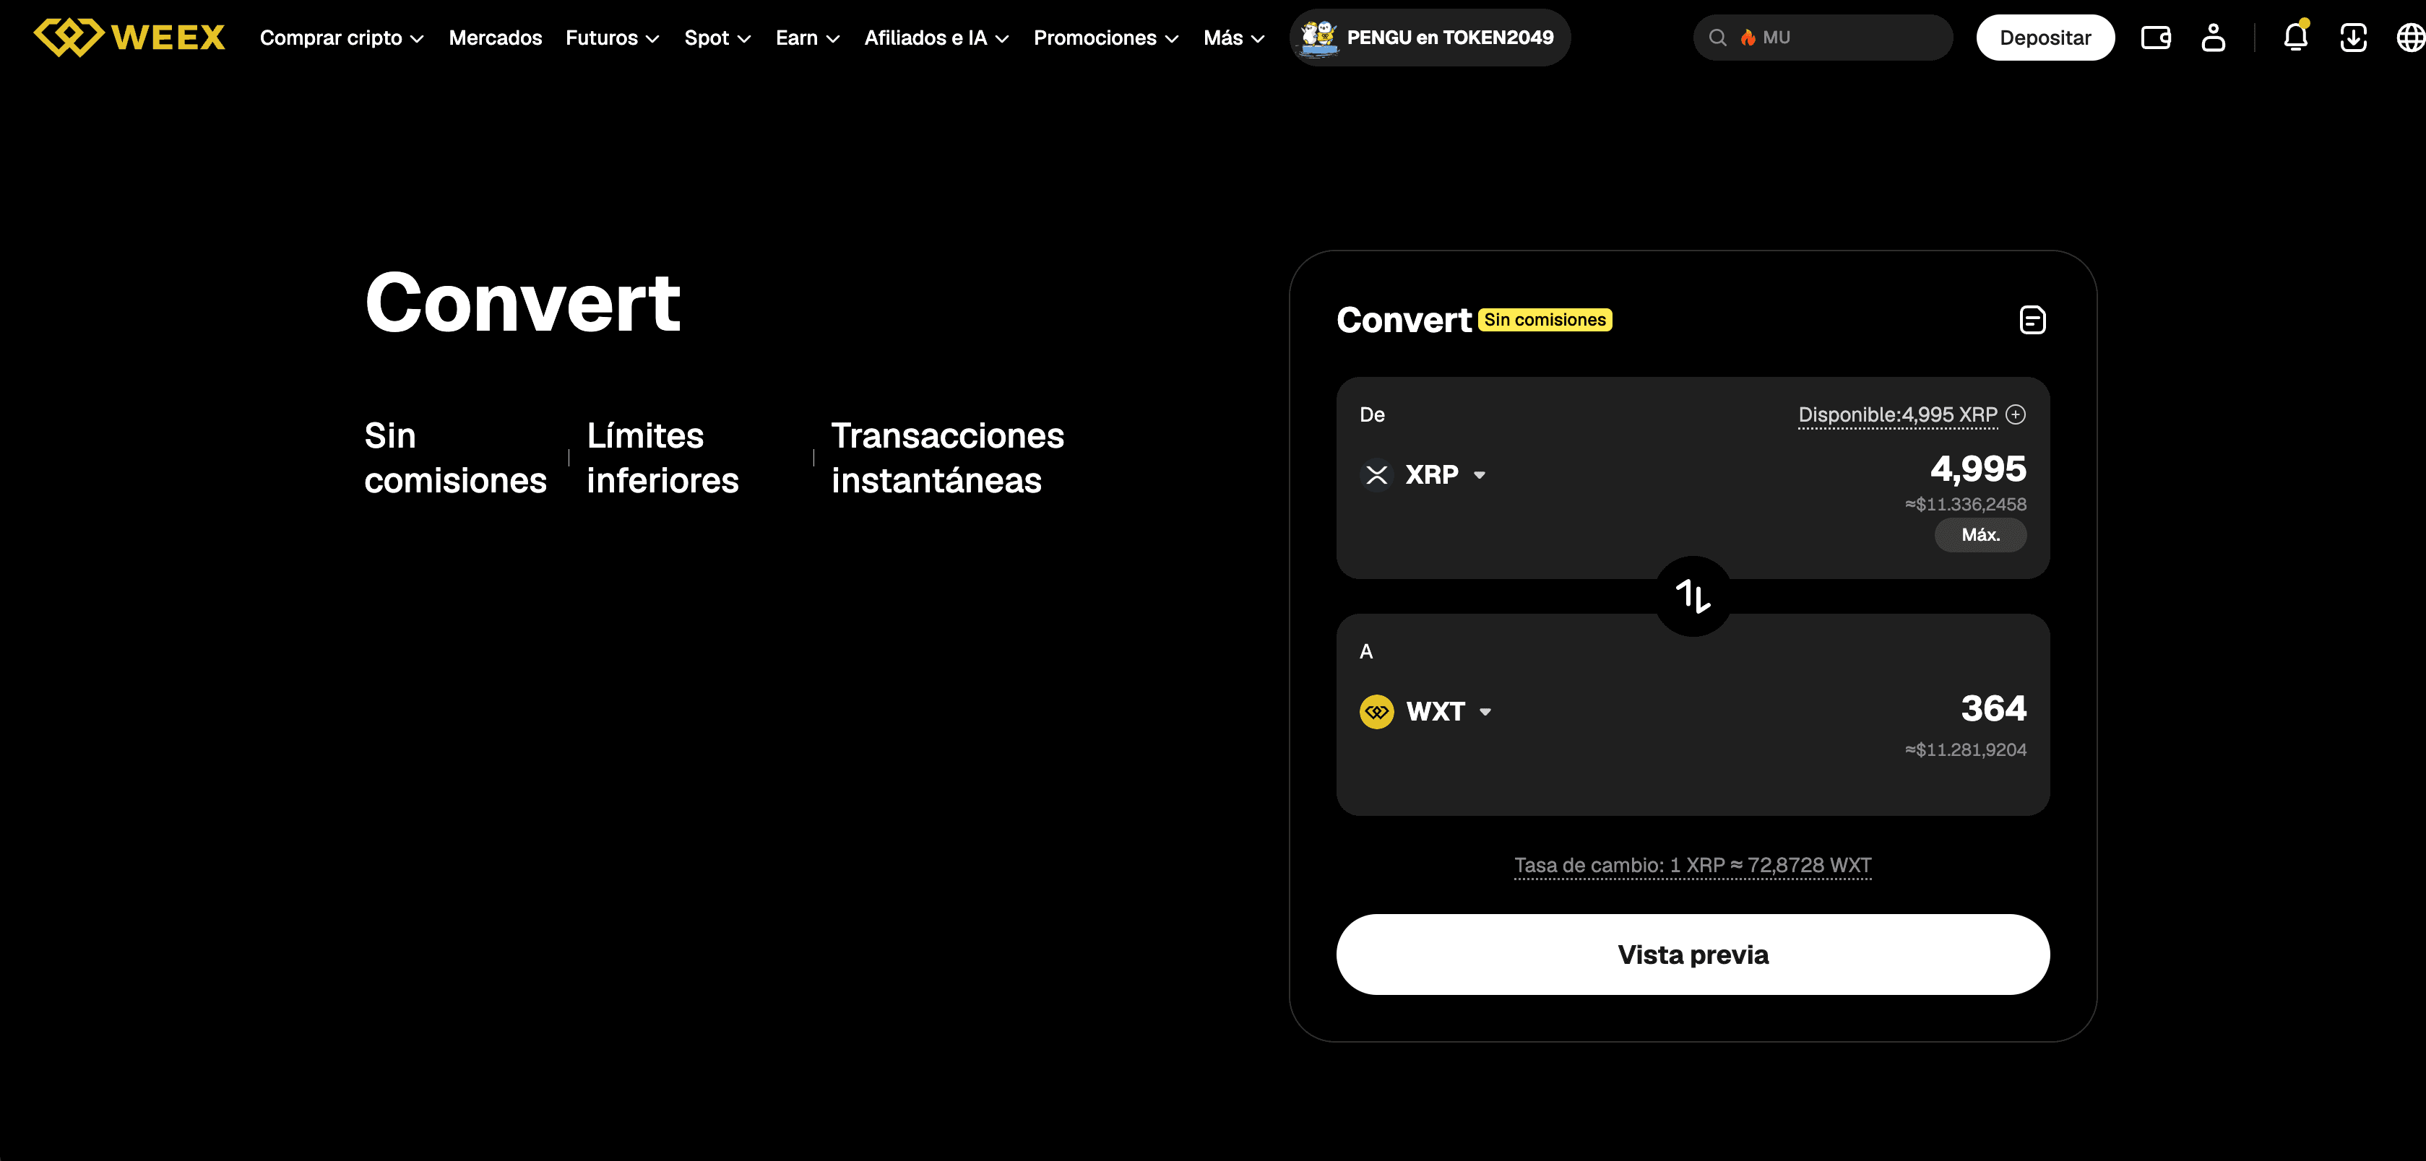
Task: Swap the From and To currencies
Action: tap(1693, 596)
